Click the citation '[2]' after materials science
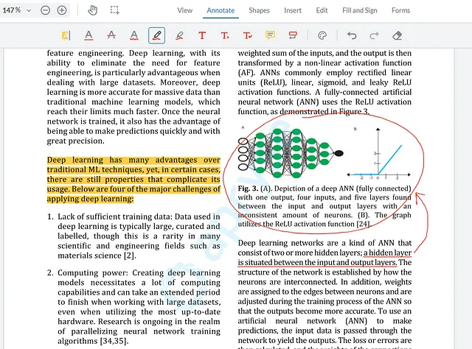The height and width of the screenshot is (349, 472). [130, 255]
